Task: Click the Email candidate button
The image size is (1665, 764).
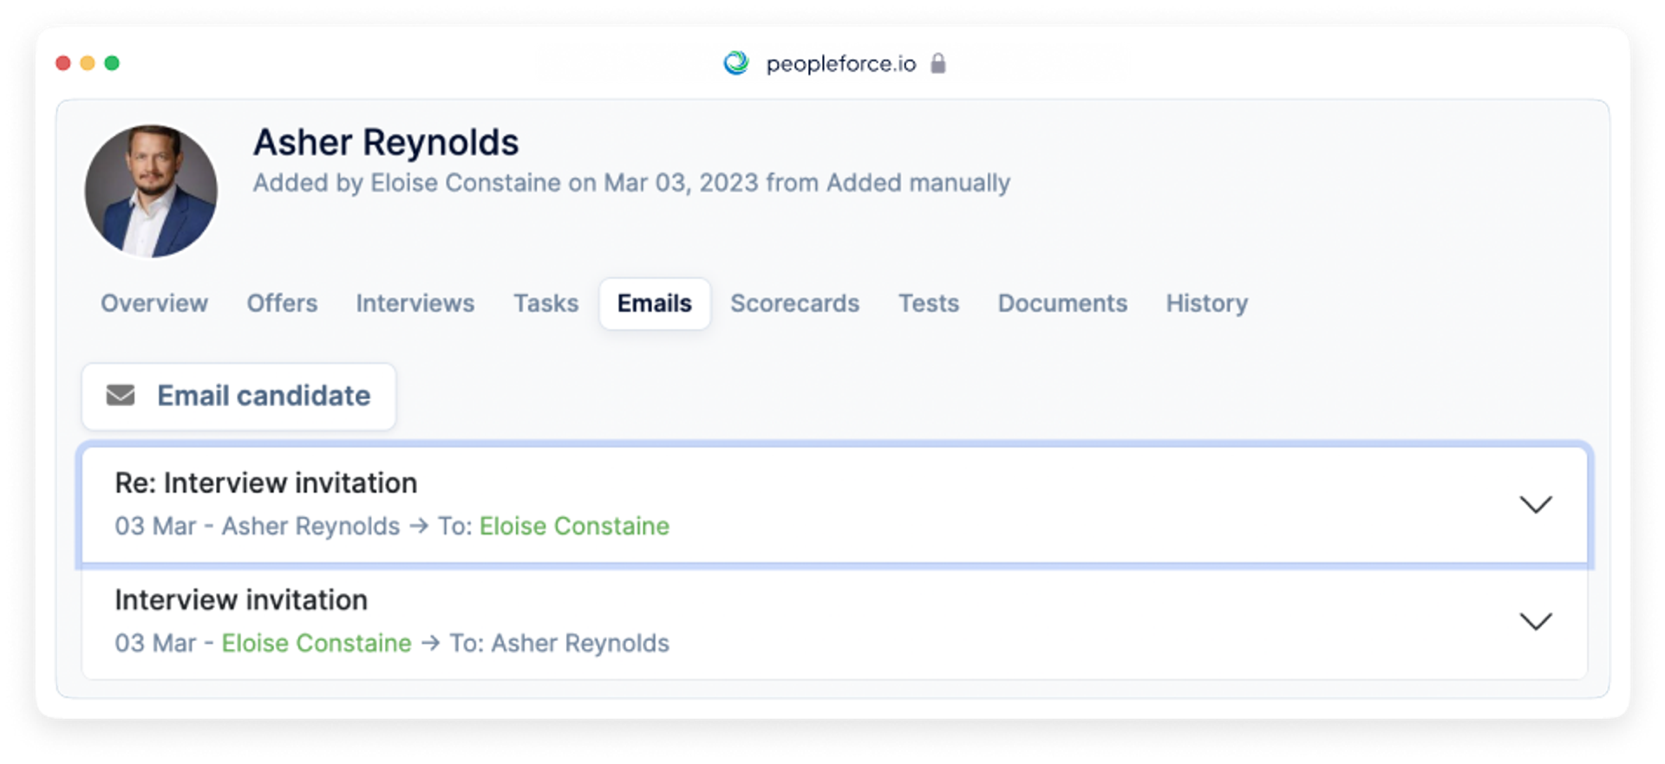Action: point(239,396)
